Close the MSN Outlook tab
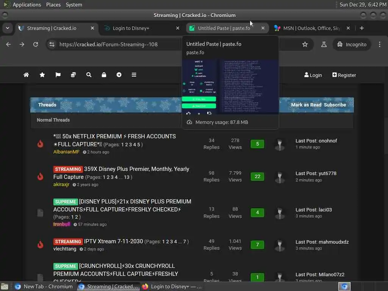Screen dimensions: 388x291 pos(348,28)
